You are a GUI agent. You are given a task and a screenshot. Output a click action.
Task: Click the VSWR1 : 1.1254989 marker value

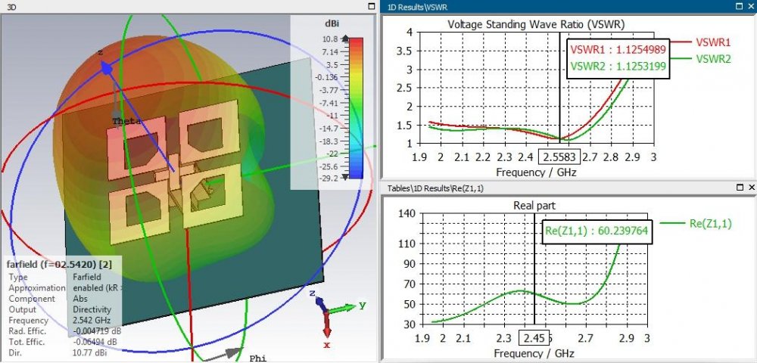coord(618,49)
